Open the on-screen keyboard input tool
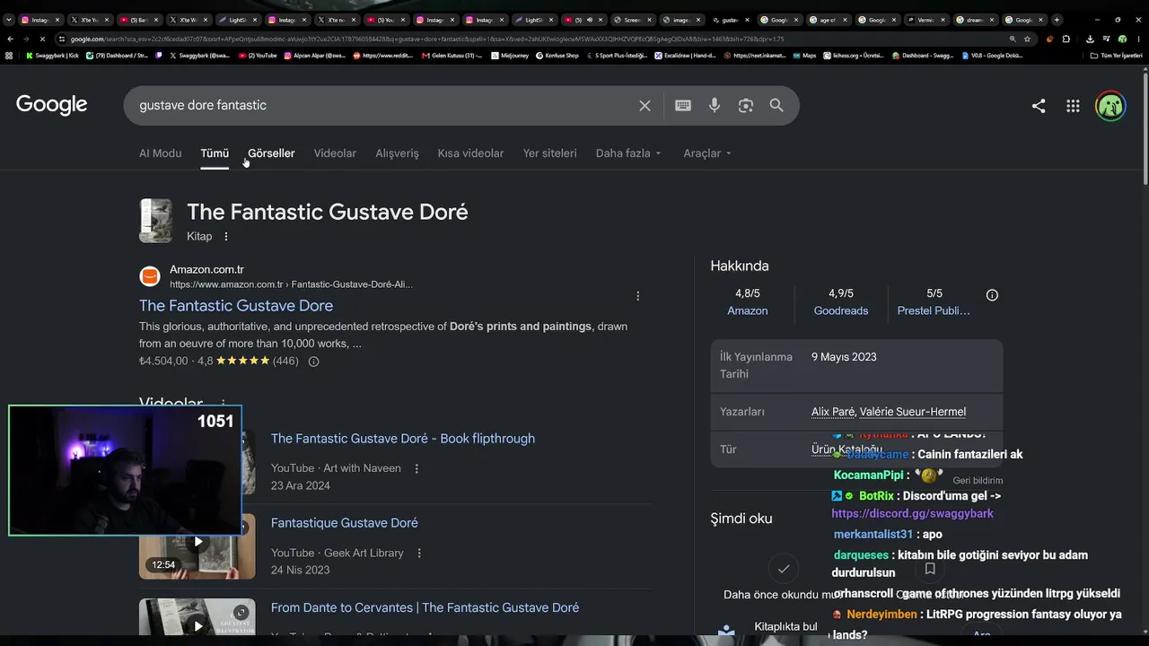This screenshot has width=1149, height=646. click(x=683, y=106)
